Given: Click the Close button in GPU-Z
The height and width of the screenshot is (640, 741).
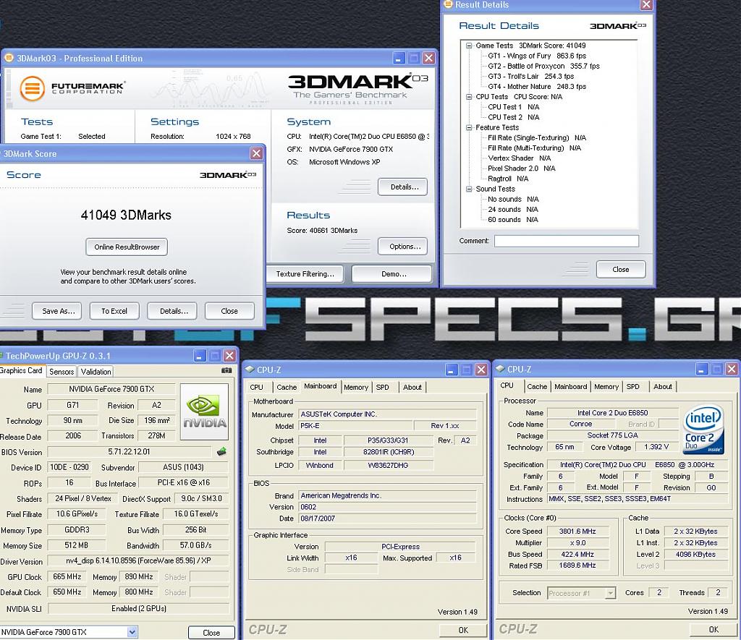Looking at the screenshot, I should [211, 633].
